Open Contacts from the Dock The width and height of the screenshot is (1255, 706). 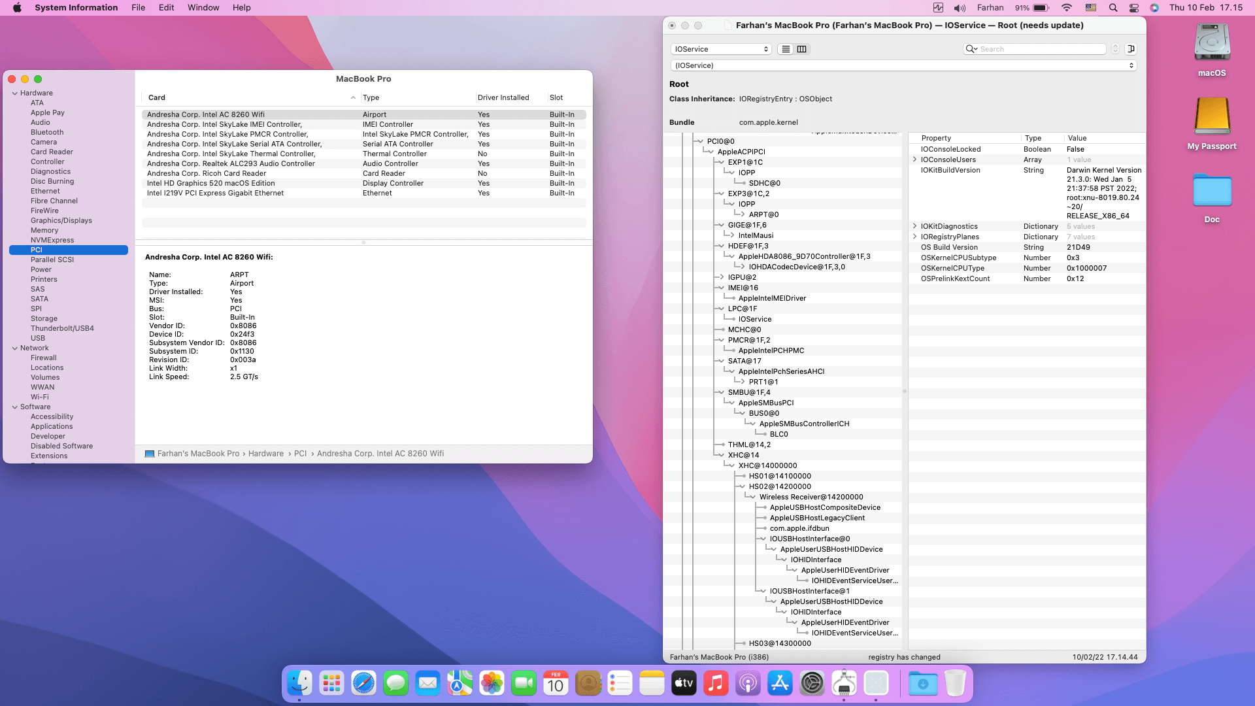(588, 684)
